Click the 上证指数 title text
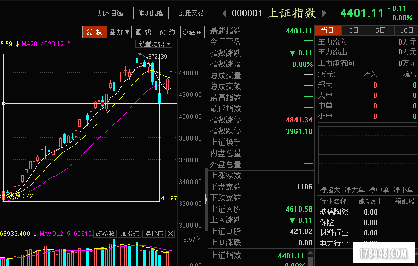The height and width of the screenshot is (266, 418). coord(292,13)
